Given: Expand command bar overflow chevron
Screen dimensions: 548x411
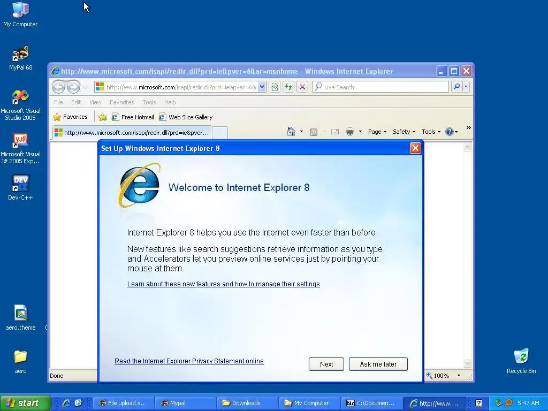Looking at the screenshot, I should coord(468,128).
